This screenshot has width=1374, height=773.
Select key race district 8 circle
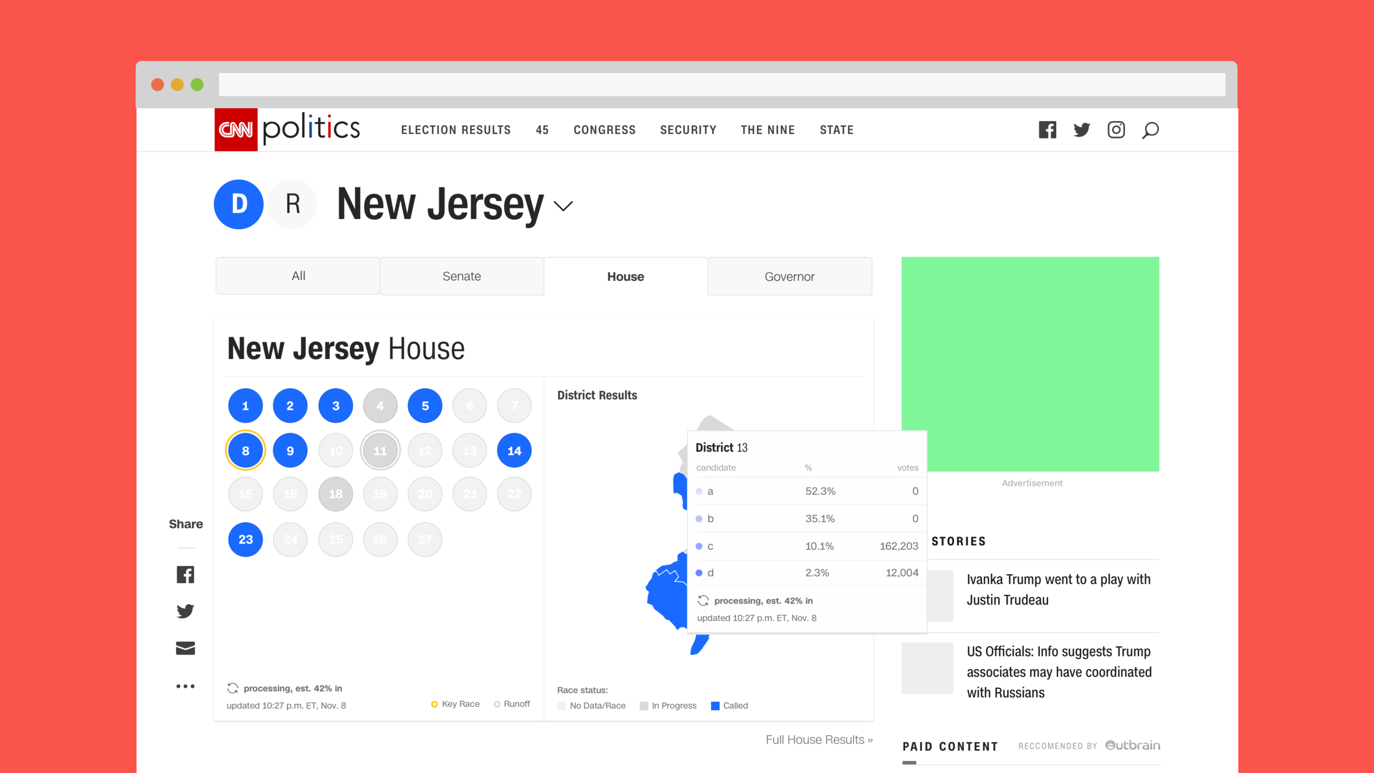pos(246,451)
